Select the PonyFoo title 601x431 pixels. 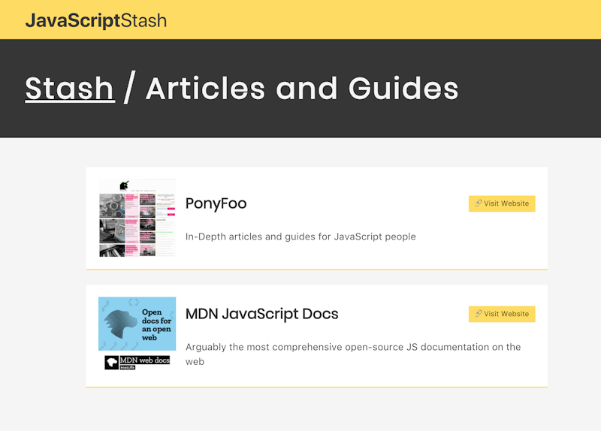(x=216, y=203)
